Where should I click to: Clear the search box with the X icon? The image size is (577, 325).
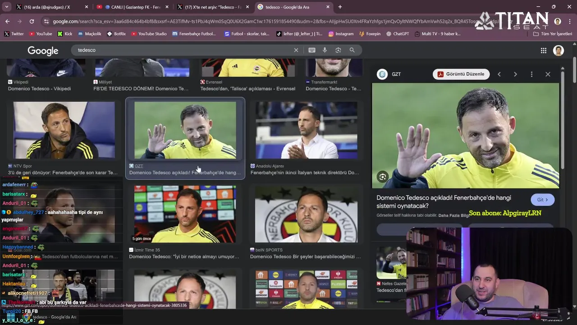tap(296, 50)
